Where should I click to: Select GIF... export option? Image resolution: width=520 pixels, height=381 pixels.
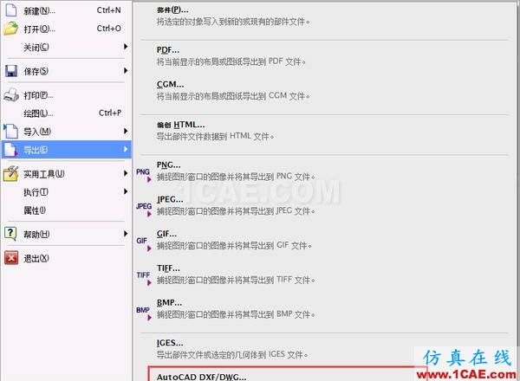(166, 234)
